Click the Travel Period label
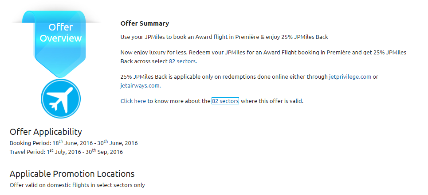Image resolution: width=428 pixels, height=195 pixels. pyautogui.click(x=27, y=152)
